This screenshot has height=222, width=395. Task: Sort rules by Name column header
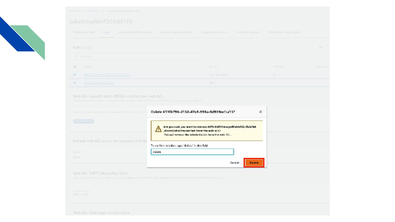pos(88,67)
